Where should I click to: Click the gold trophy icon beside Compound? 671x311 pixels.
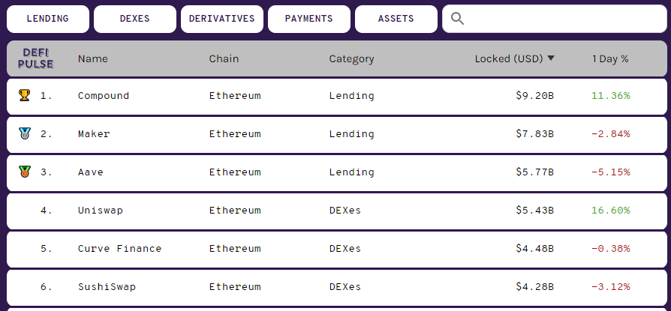[x=24, y=95]
